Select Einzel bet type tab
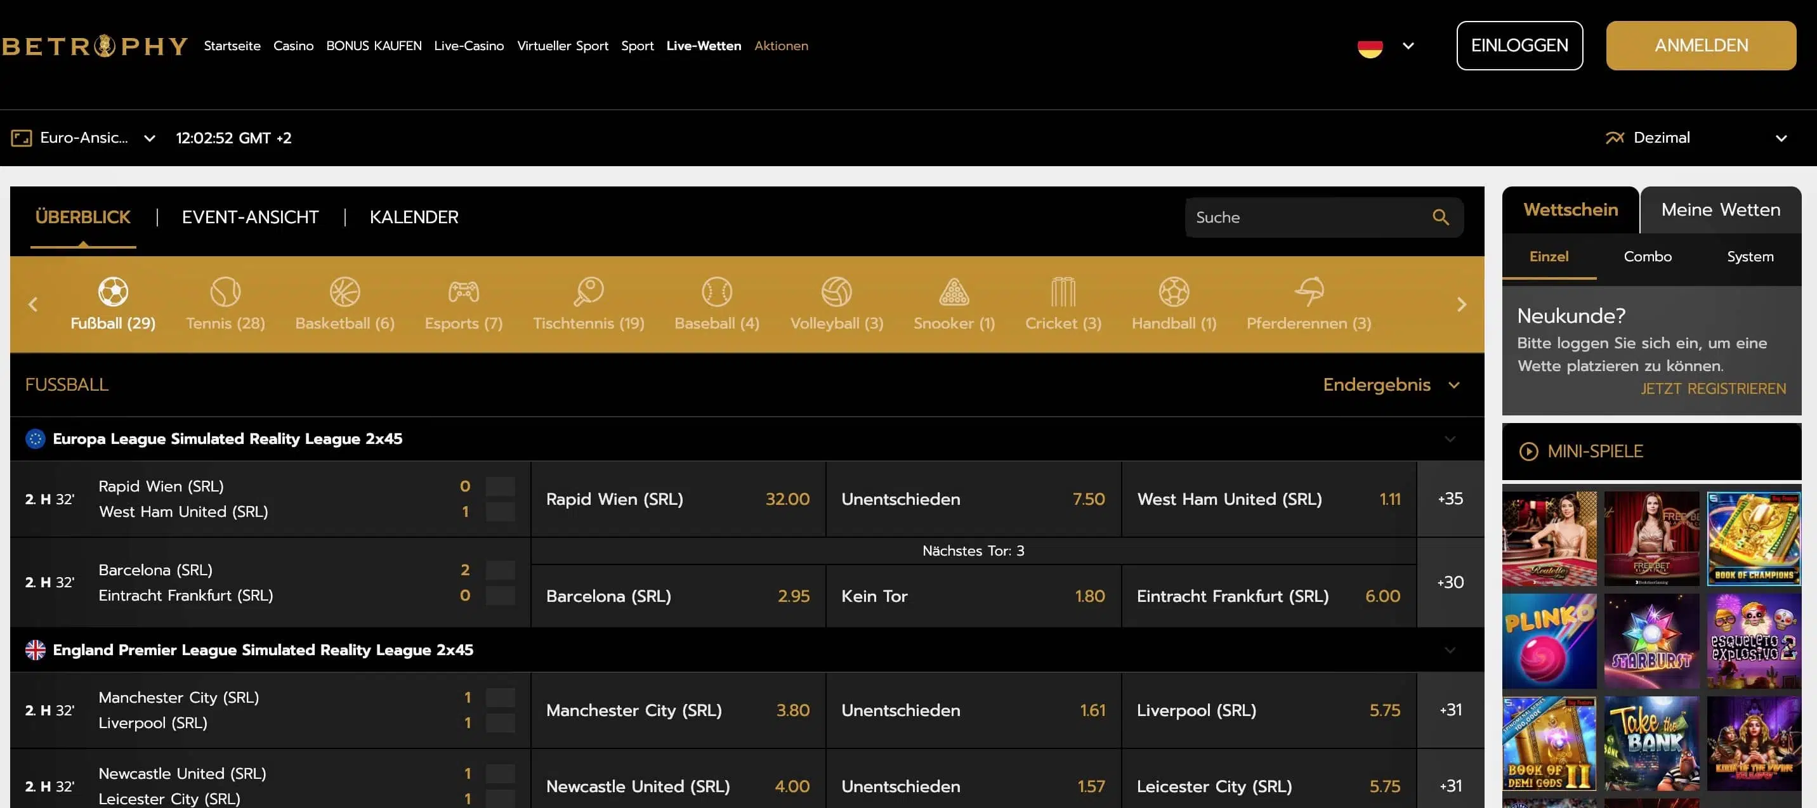 [1549, 257]
